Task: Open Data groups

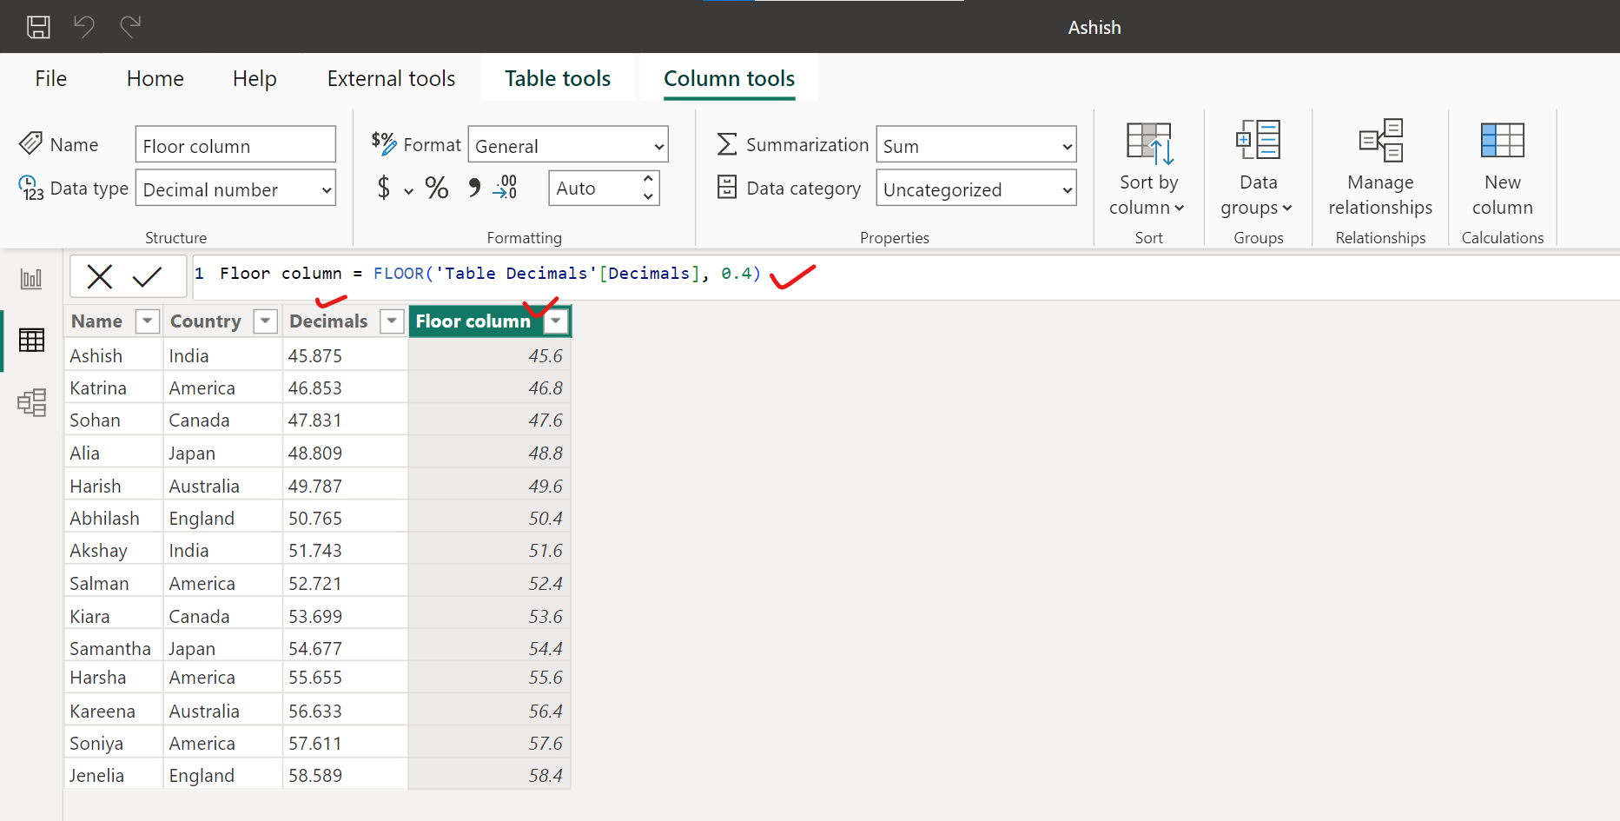Action: (1257, 171)
